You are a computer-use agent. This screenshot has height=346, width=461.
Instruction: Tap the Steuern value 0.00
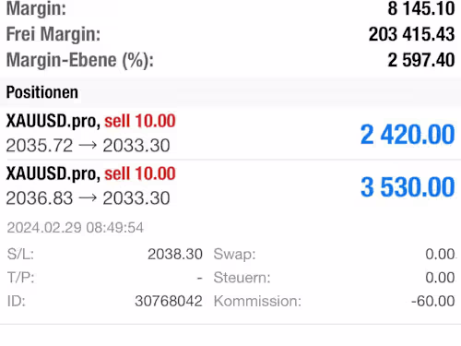[440, 278]
